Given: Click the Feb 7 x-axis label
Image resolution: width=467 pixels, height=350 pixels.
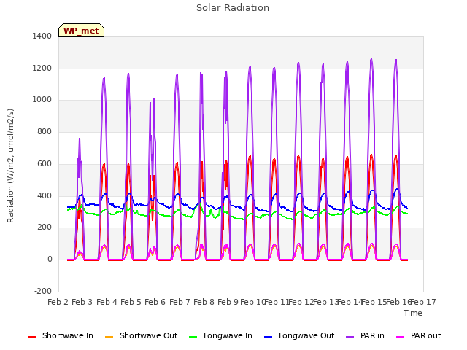Looking at the screenshot, I should point(180,302).
